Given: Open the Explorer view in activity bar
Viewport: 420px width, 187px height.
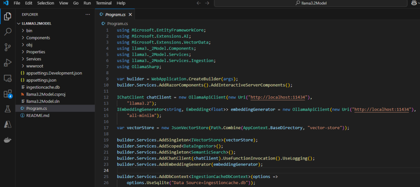Looking at the screenshot, I should pos(7,16).
